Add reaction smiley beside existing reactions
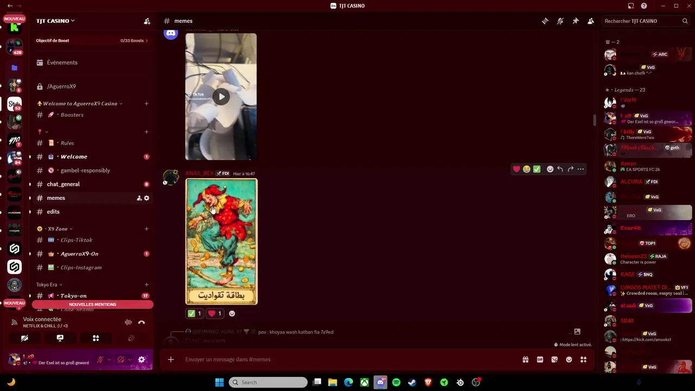Image resolution: width=695 pixels, height=391 pixels. 232,314
